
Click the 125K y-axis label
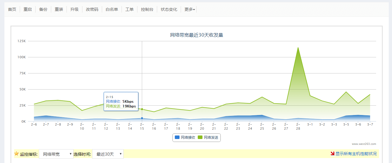(22, 41)
